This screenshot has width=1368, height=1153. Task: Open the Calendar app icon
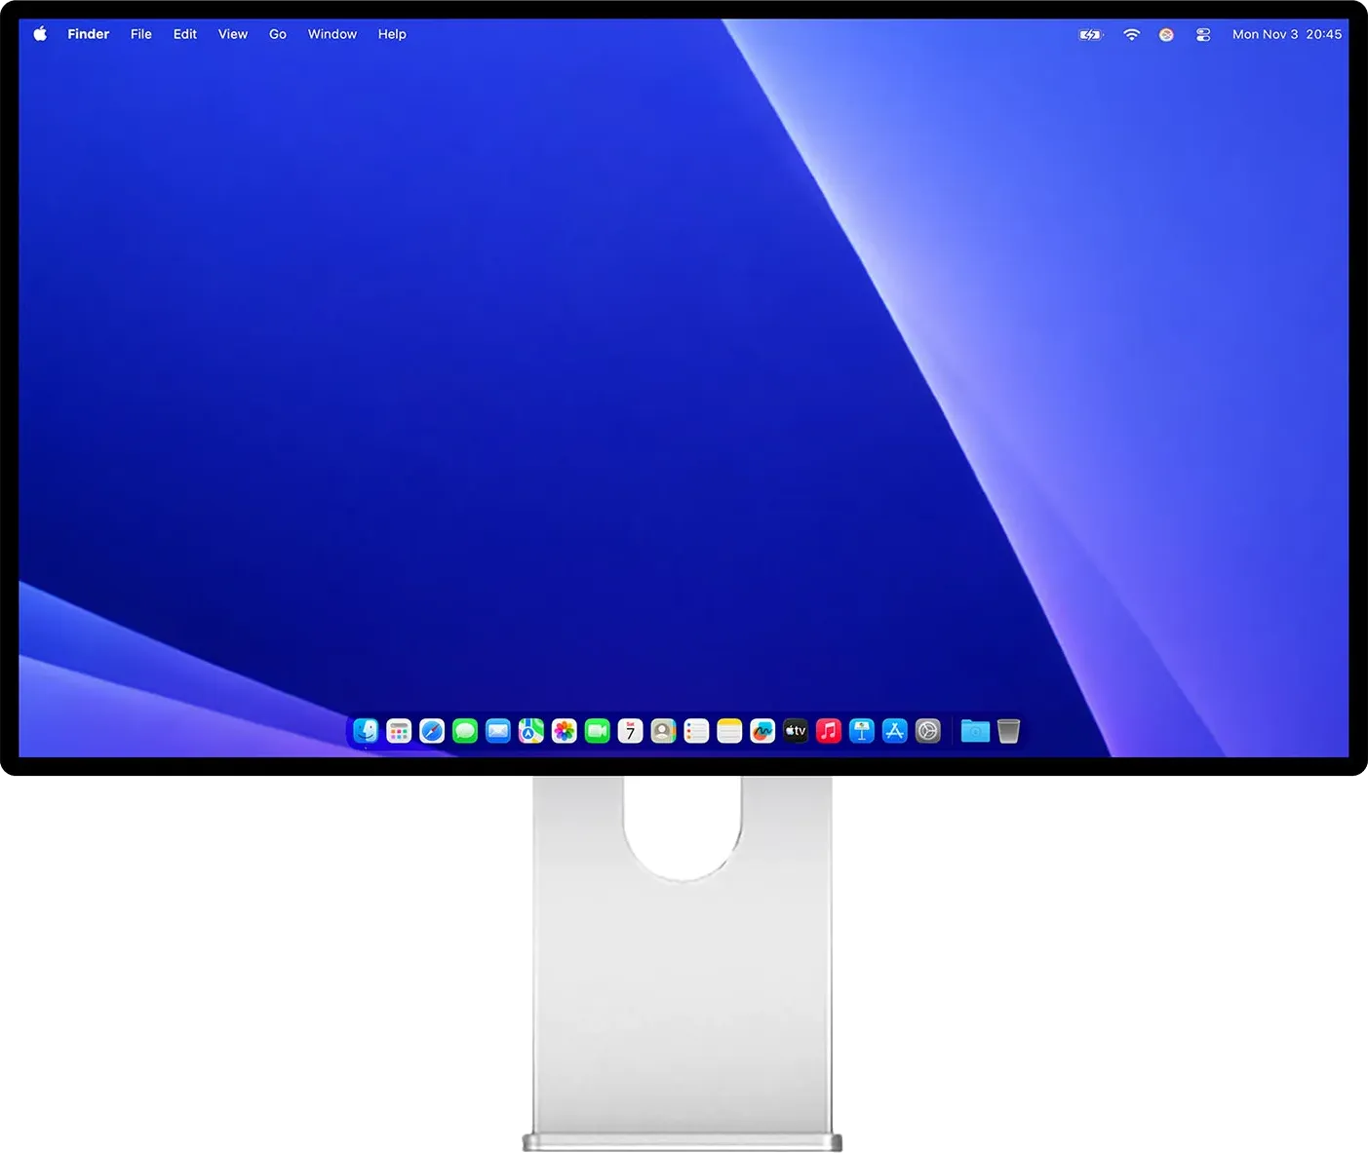pos(631,731)
